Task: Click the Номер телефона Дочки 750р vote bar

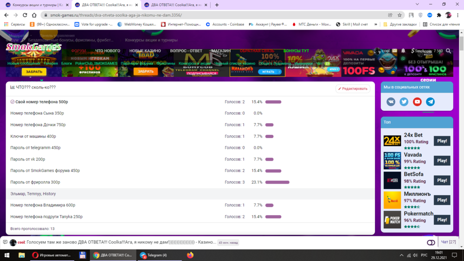Action: tap(269, 125)
